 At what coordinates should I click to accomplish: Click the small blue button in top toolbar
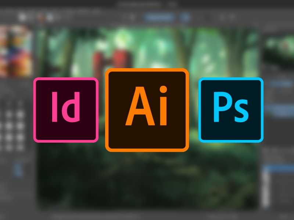click(186, 17)
